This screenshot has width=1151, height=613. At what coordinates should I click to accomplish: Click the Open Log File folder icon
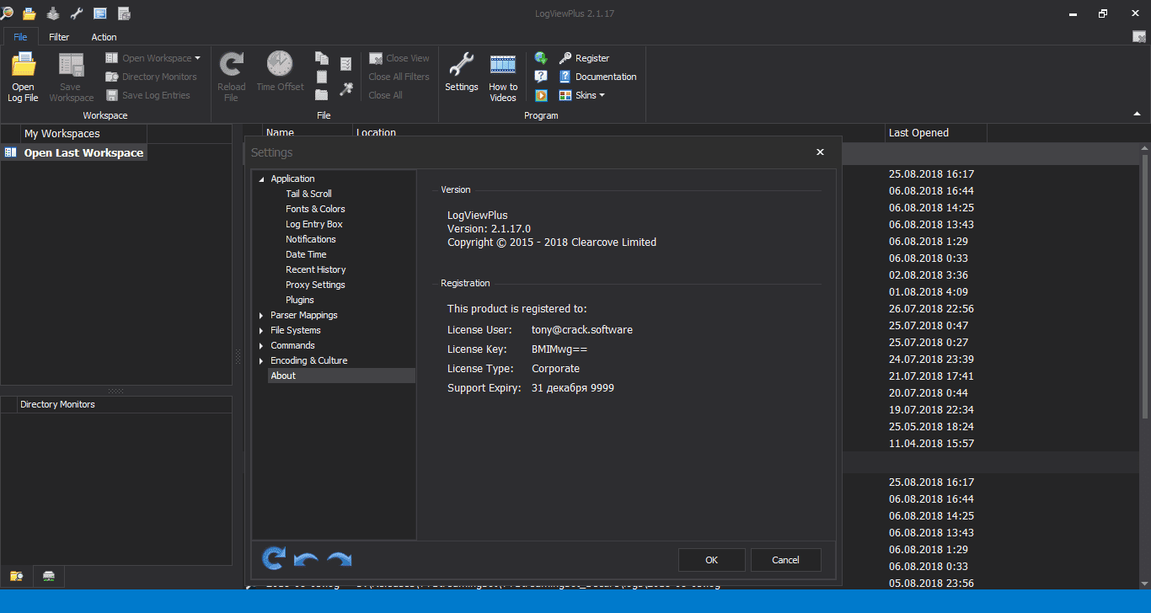click(x=23, y=66)
